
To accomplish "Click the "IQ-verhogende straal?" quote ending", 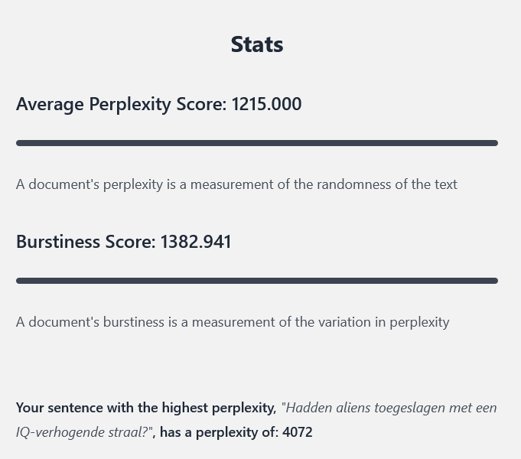I will click(84, 432).
